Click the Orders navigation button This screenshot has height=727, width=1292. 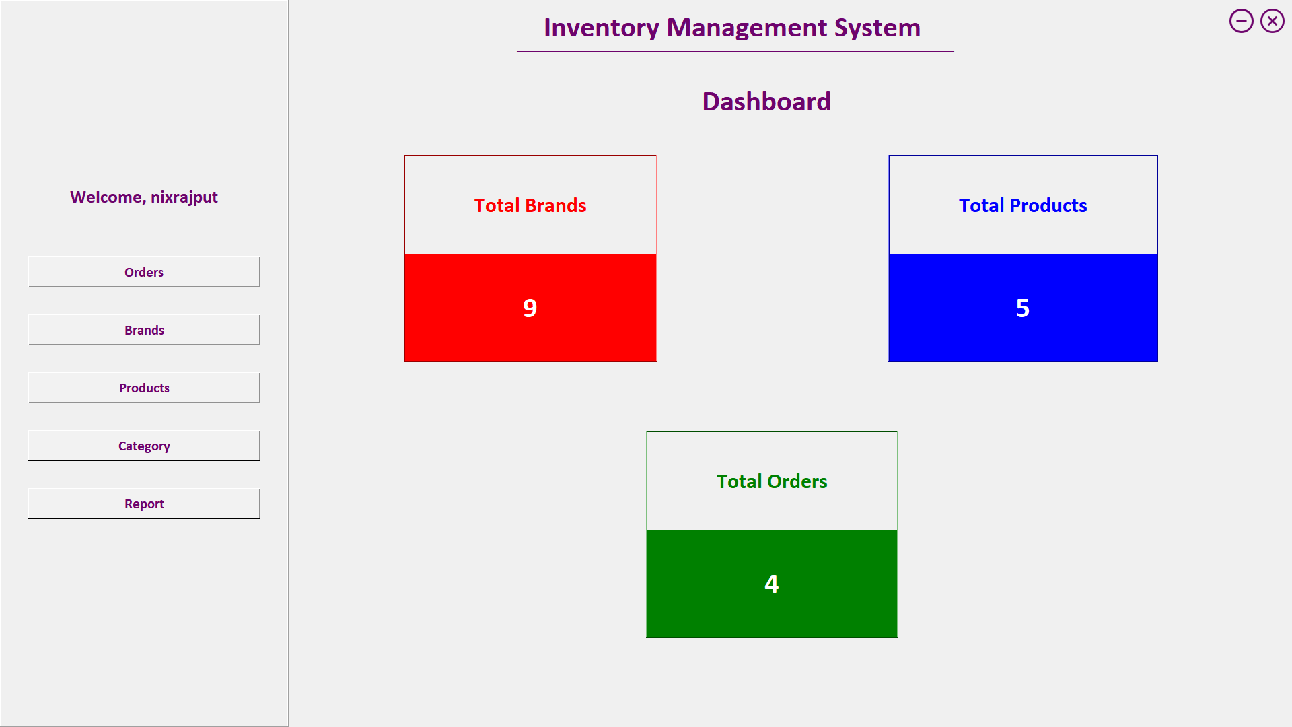144,272
